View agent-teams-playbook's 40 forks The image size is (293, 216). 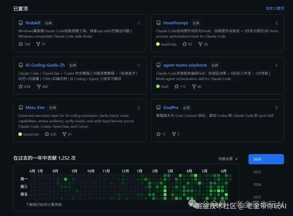(197, 86)
